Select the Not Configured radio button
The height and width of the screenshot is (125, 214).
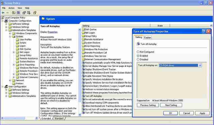point(138,52)
